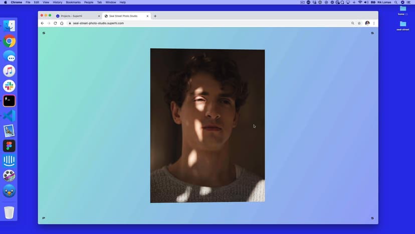Open Chrome's three-dot menu

point(374,23)
